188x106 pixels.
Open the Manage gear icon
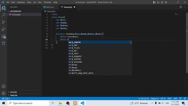coord(4,93)
